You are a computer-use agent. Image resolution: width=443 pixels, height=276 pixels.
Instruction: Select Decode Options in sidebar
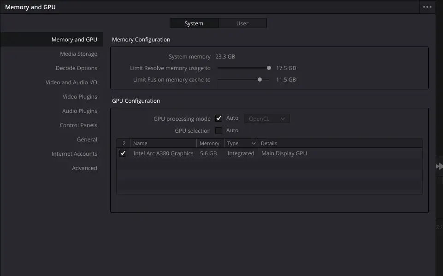77,68
